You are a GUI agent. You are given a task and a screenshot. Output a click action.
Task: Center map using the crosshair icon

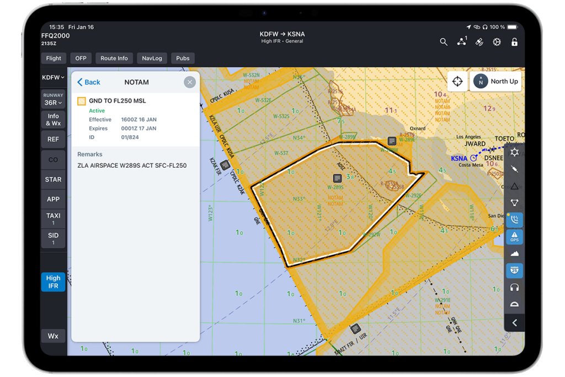[458, 81]
